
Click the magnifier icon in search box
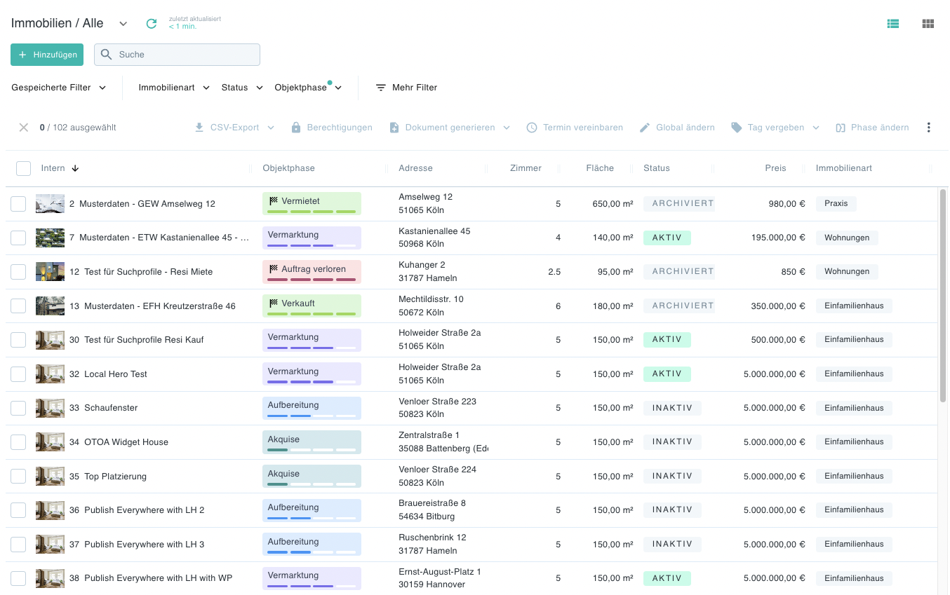[x=107, y=55]
